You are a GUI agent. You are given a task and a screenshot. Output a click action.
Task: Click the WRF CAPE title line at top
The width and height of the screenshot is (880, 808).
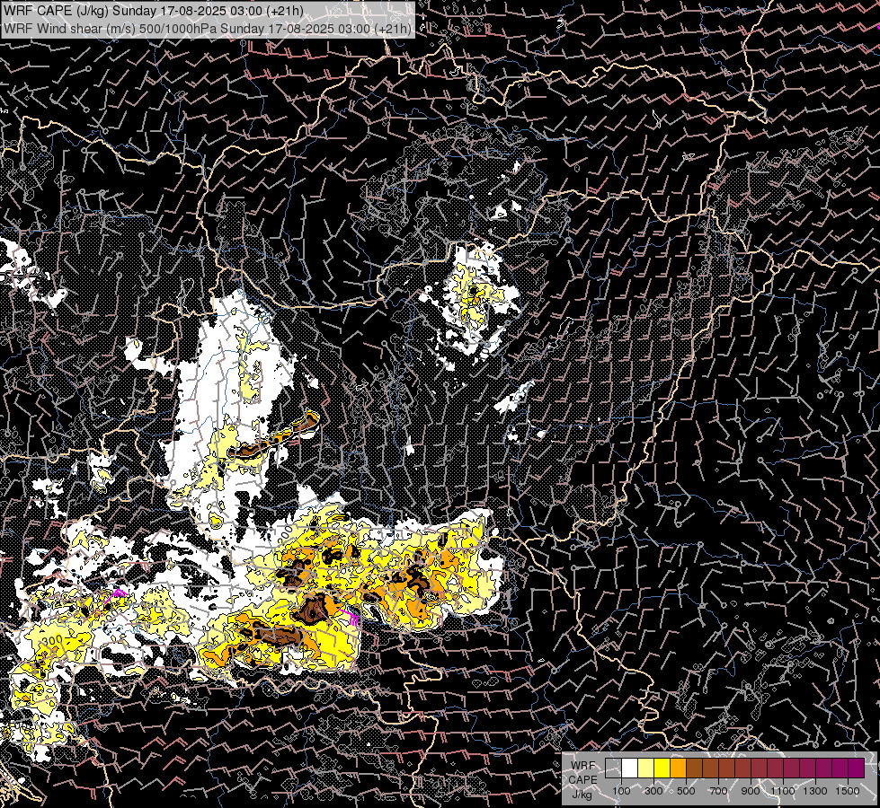pyautogui.click(x=153, y=11)
